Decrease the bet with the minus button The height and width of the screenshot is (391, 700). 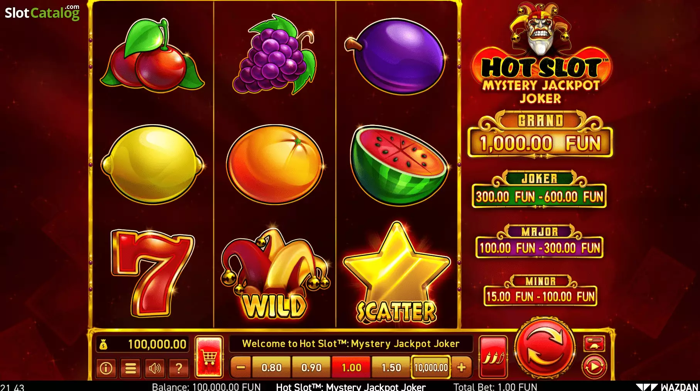click(241, 367)
